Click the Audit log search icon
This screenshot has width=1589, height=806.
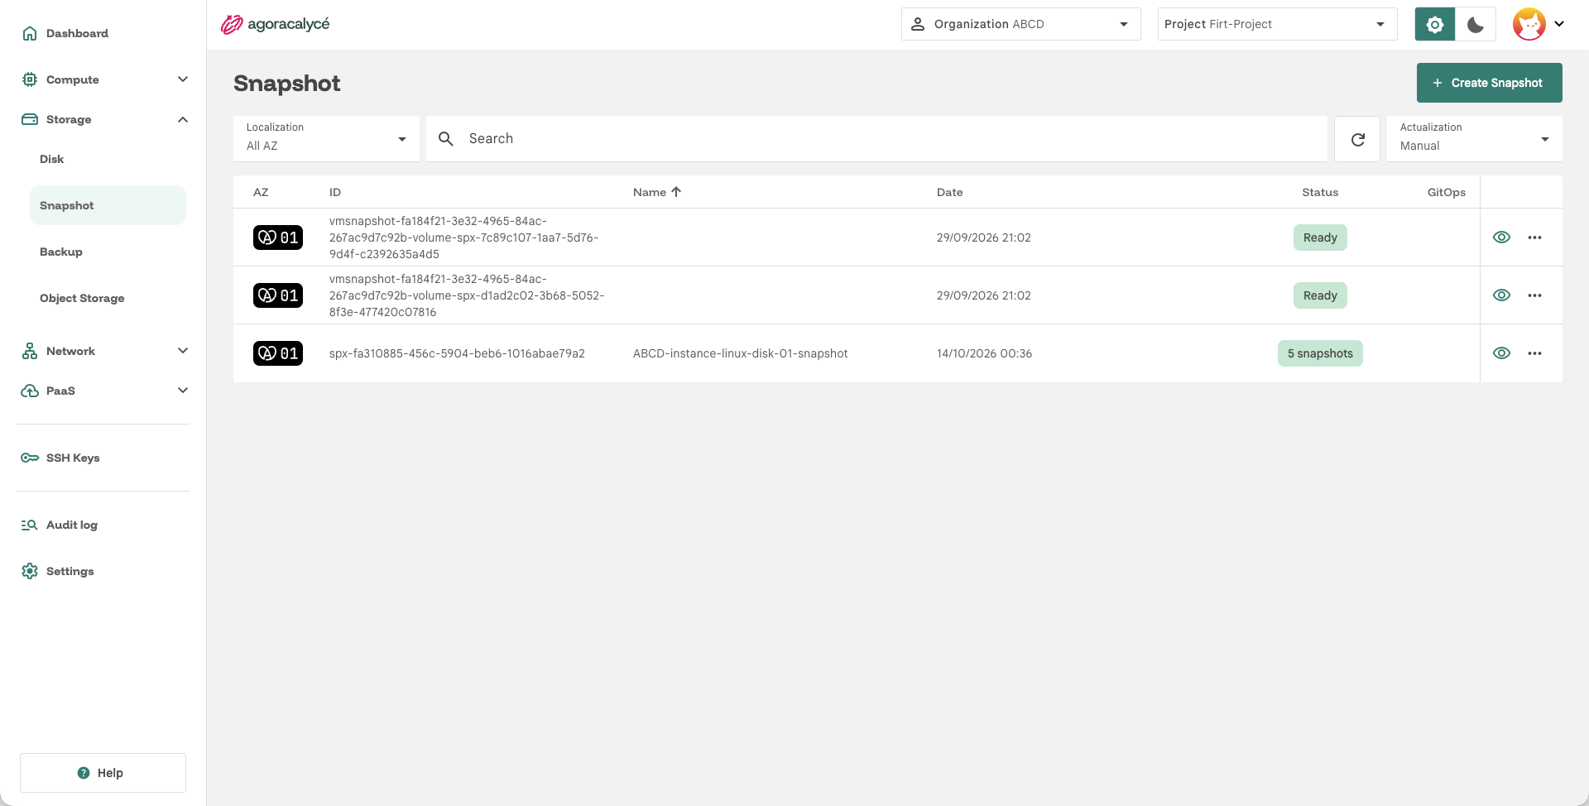[x=30, y=525]
